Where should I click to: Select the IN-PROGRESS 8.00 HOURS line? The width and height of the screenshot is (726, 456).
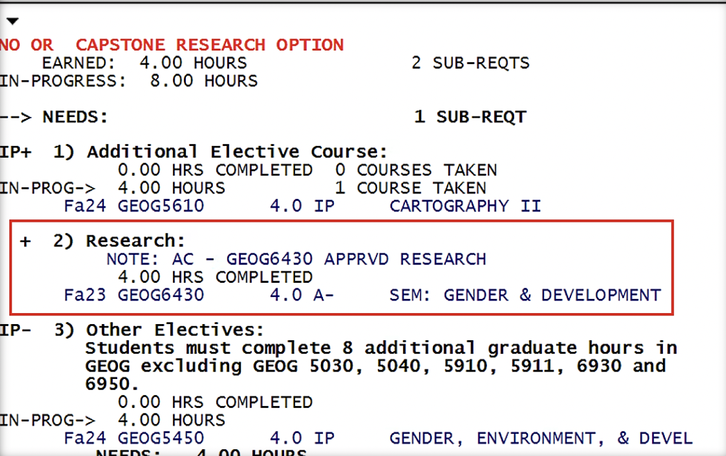point(128,81)
